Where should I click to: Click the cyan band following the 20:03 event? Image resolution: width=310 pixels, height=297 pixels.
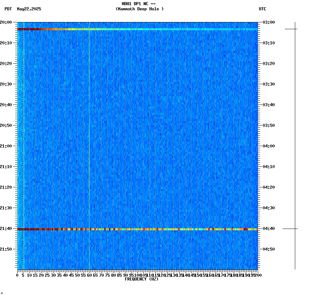pyautogui.click(x=189, y=29)
